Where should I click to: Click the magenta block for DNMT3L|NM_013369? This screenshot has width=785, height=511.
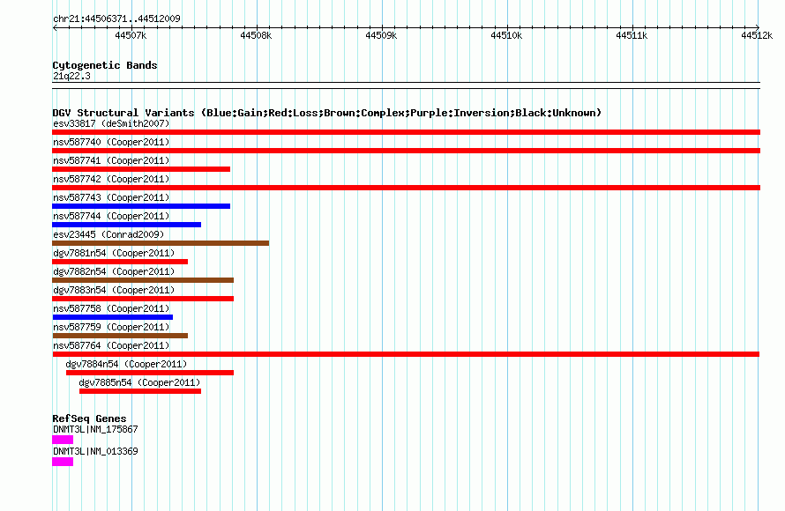coord(63,462)
